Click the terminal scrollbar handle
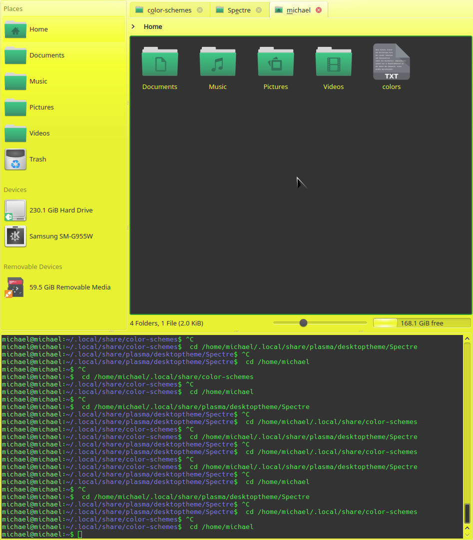 pyautogui.click(x=467, y=513)
